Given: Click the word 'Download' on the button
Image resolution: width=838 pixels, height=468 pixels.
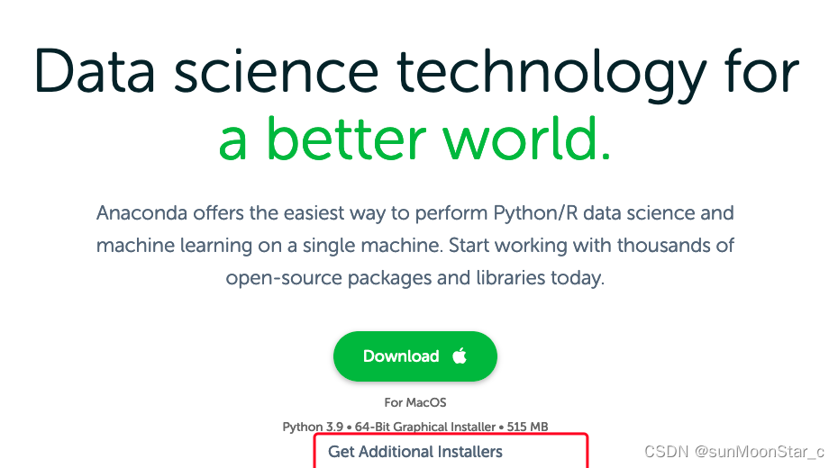Looking at the screenshot, I should (x=401, y=355).
